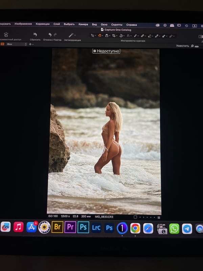This screenshot has width=203, height=271.
Task: Pick the Rotate straighten tool
Action: pyautogui.click(x=121, y=36)
